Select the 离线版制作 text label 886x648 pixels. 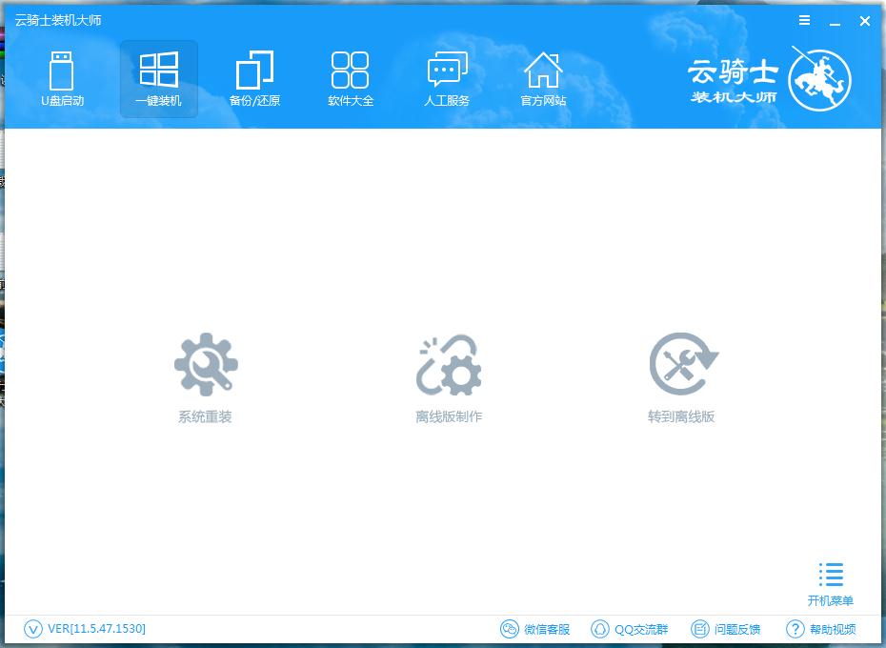tap(449, 416)
